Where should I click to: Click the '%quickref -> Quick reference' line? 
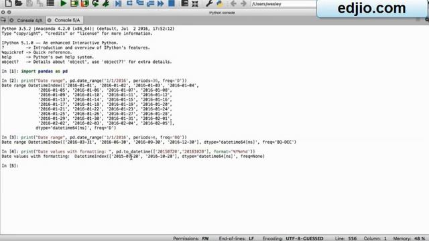click(37, 52)
